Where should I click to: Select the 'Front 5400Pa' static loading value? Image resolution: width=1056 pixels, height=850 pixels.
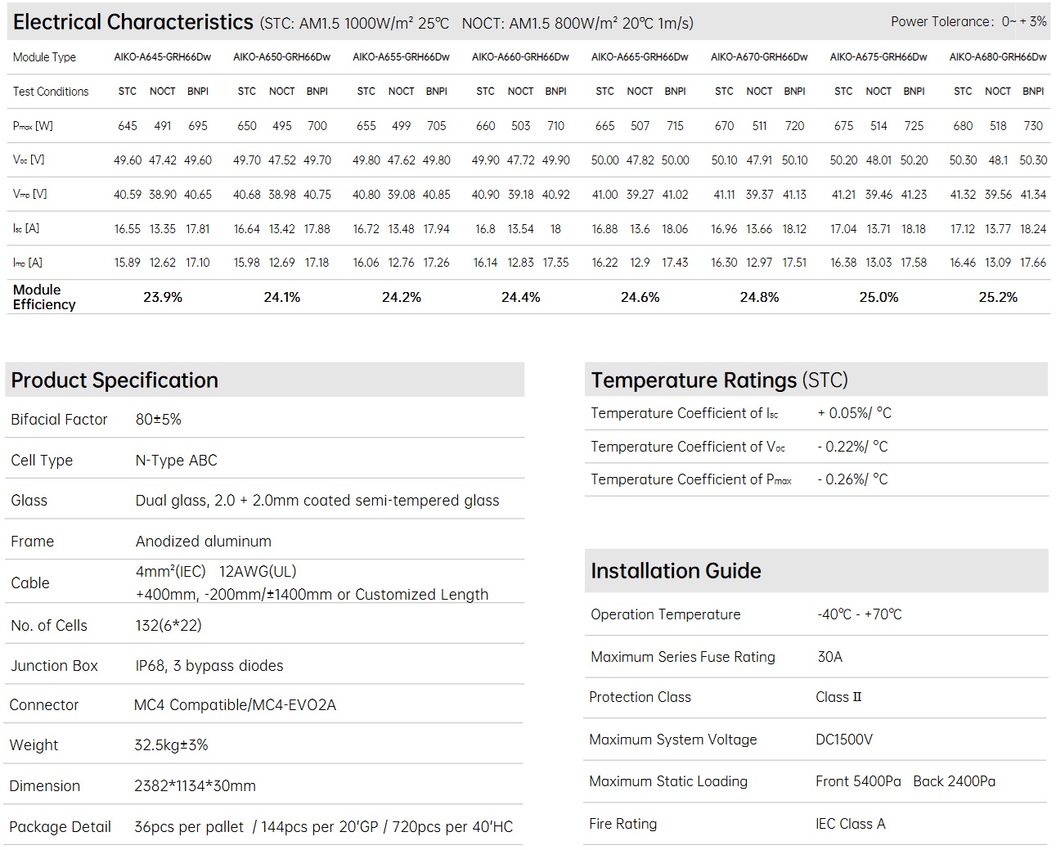858,781
